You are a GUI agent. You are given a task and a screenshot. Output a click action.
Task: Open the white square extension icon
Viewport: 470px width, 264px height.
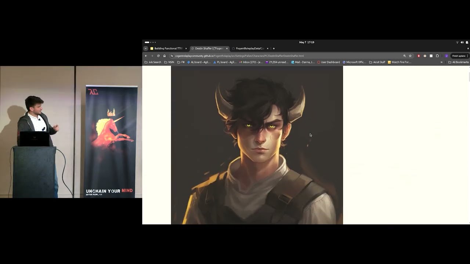[431, 56]
